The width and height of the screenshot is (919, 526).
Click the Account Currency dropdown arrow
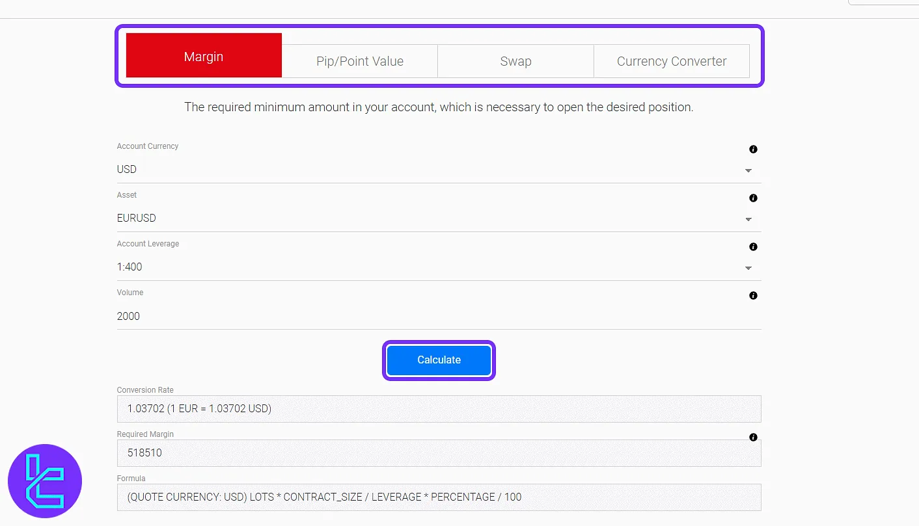click(748, 170)
